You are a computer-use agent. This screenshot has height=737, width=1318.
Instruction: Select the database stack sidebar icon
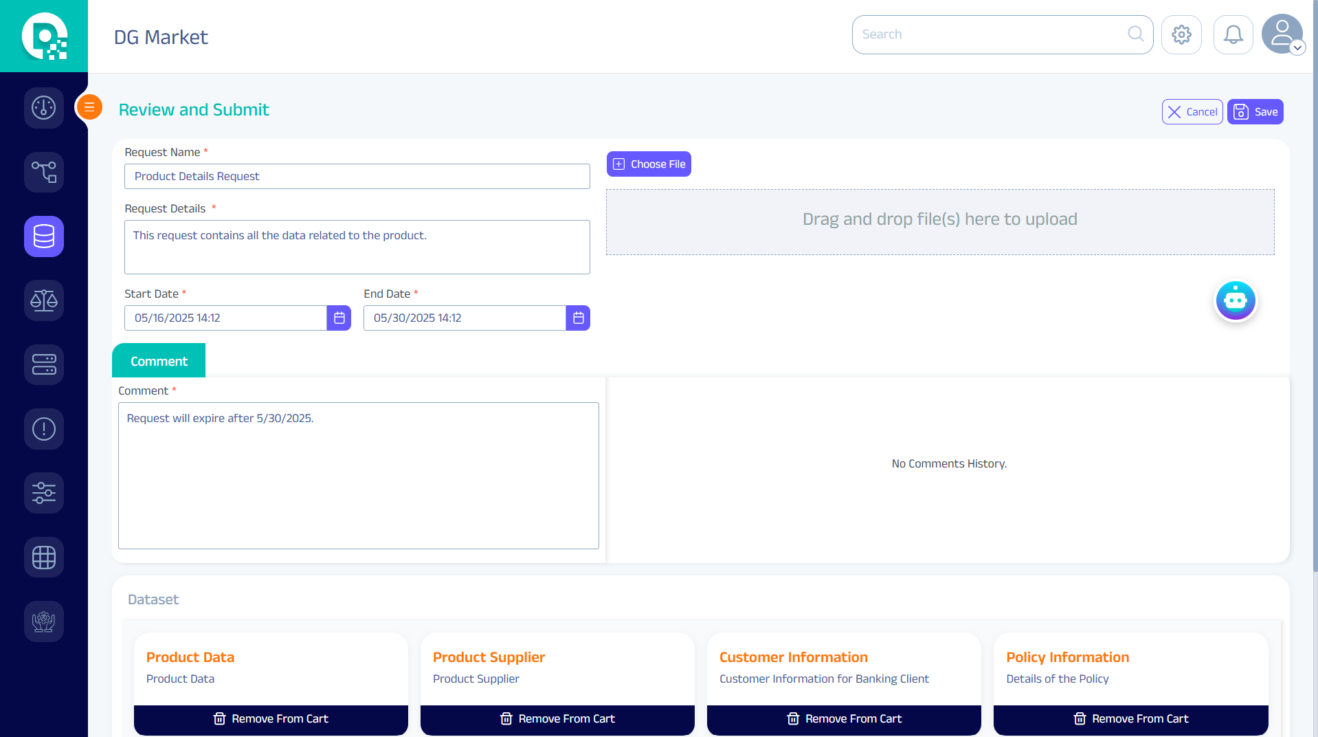[x=44, y=236]
